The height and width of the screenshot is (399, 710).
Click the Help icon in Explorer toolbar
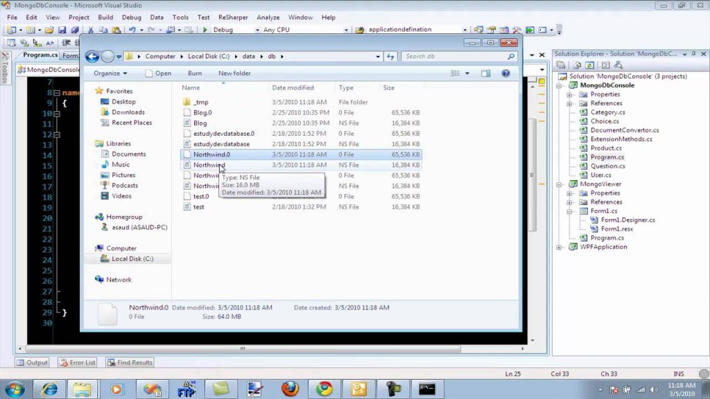[506, 73]
